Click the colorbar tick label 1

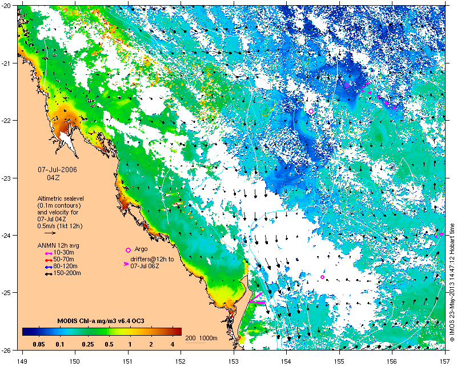(130, 344)
